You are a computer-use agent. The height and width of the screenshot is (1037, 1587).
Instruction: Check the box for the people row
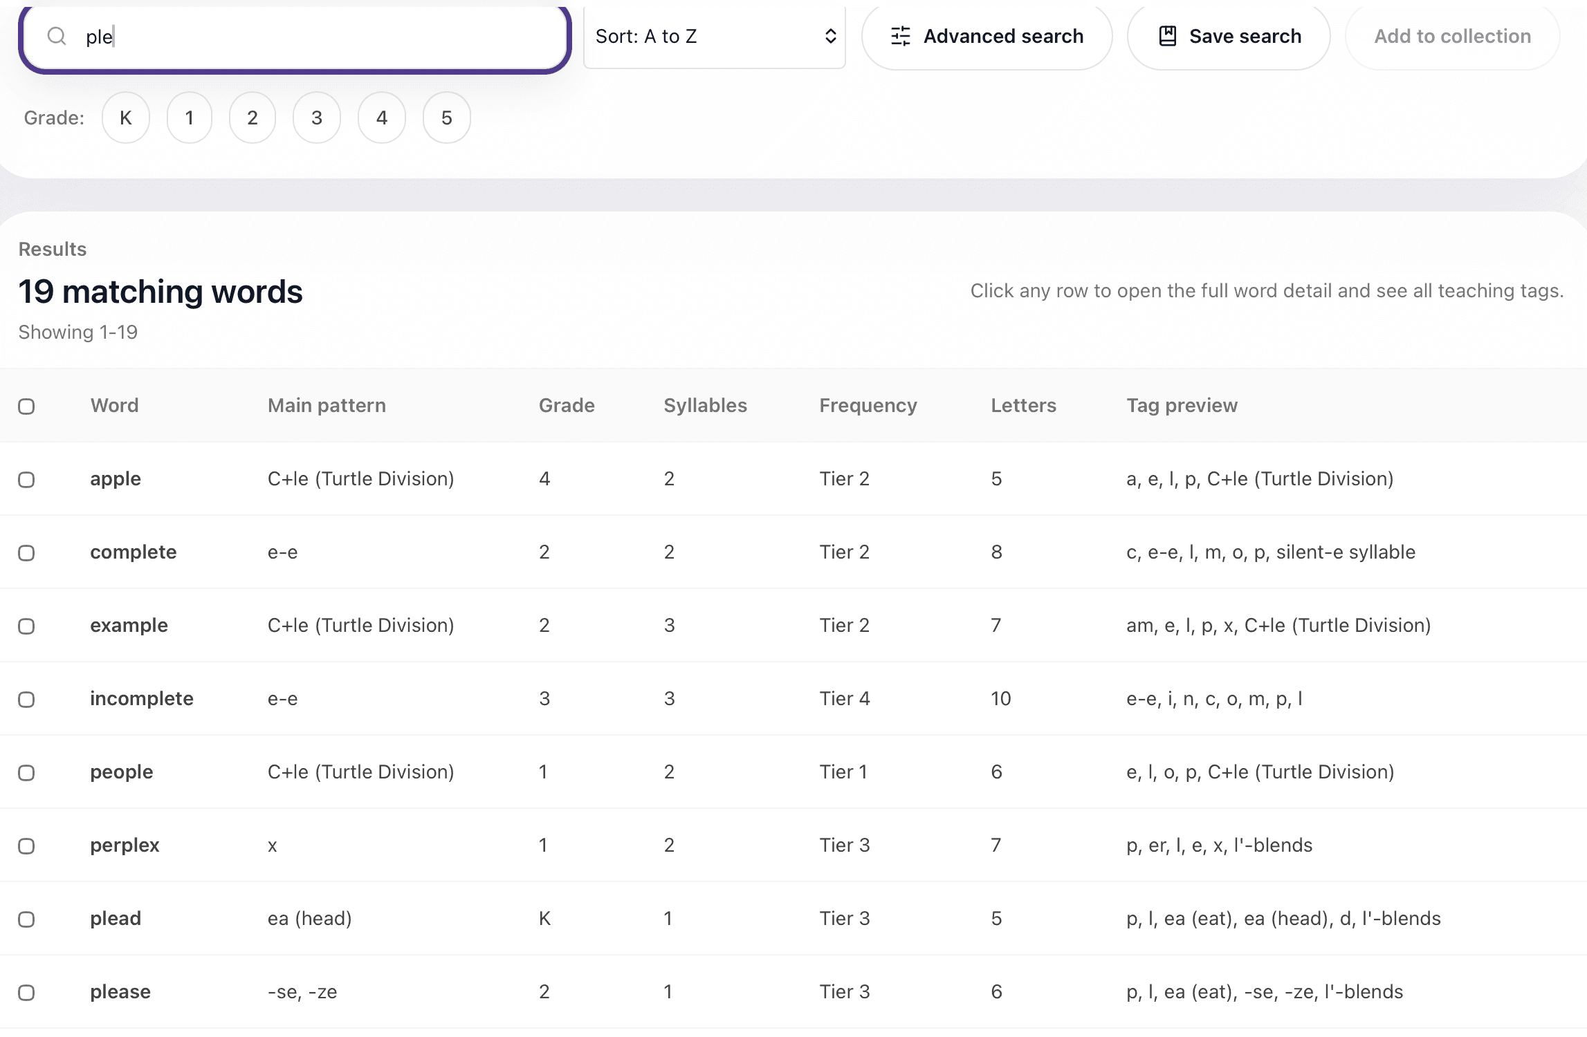[x=26, y=773]
